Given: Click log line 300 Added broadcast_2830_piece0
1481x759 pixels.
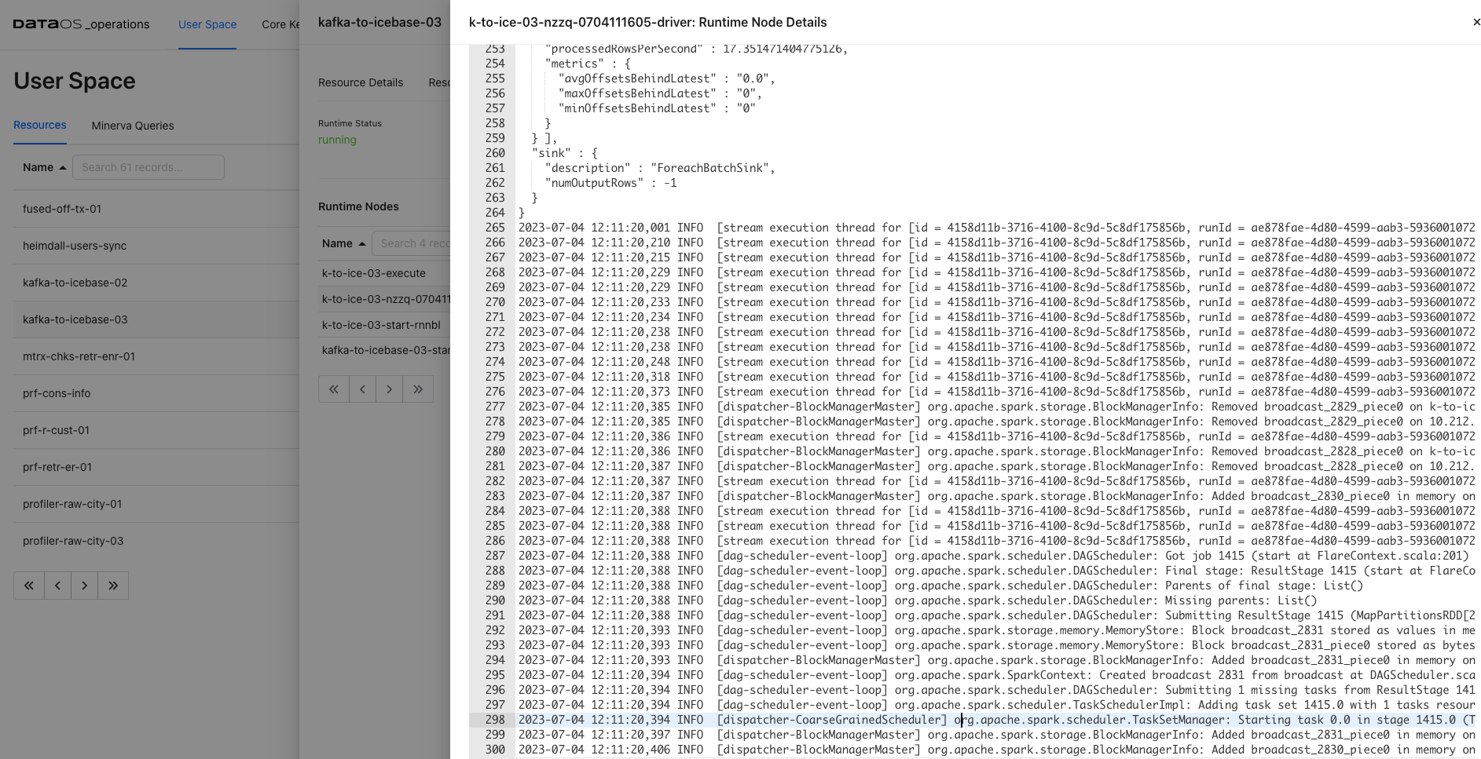Looking at the screenshot, I should click(996, 750).
